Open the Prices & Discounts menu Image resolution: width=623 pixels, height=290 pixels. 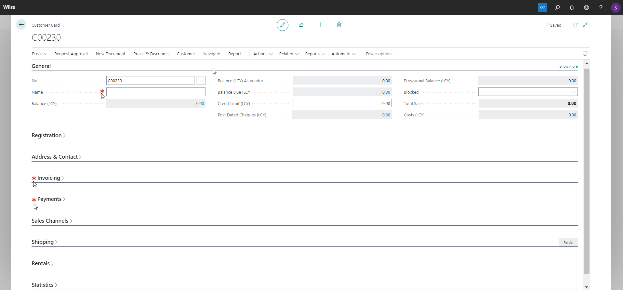151,54
